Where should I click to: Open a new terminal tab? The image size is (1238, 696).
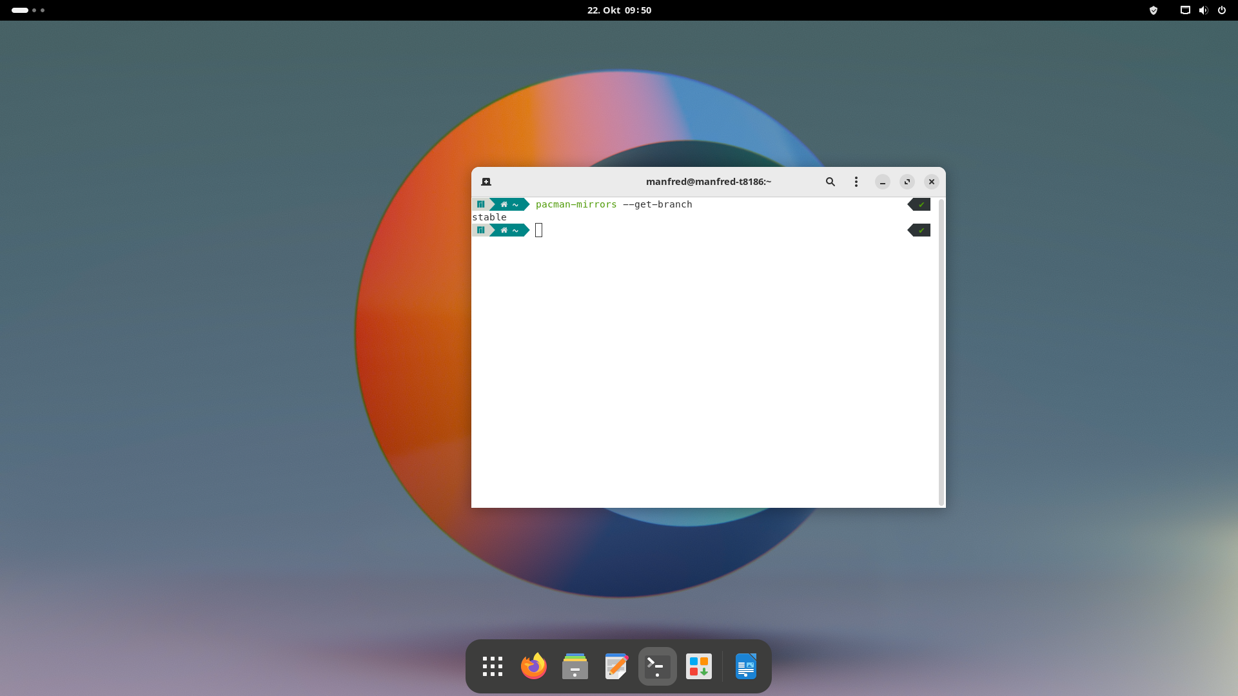[486, 182]
